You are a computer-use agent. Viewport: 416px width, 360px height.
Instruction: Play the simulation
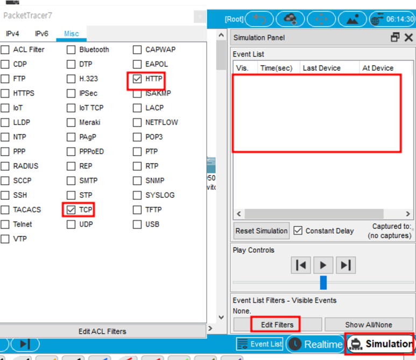[x=323, y=265]
